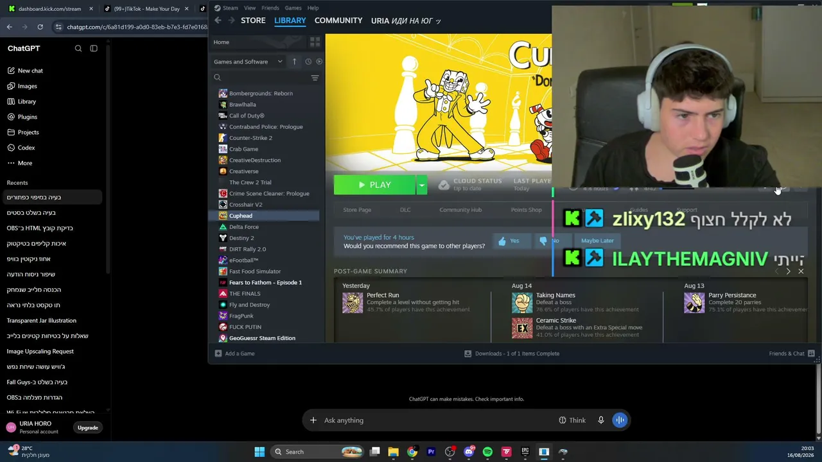
Task: Go to next post-game summary page
Action: (789, 271)
